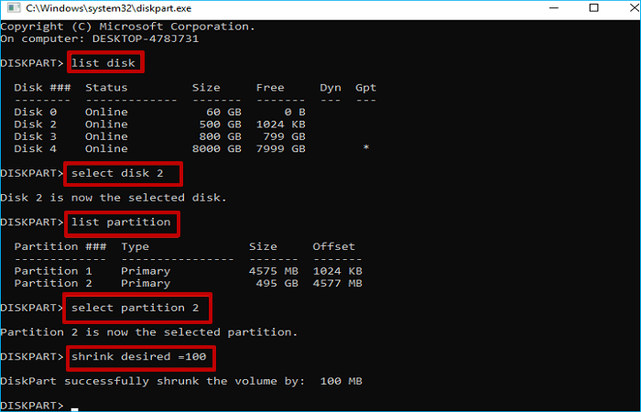
Task: Click the "Partition 2" cell in the partition table
Action: pyautogui.click(x=53, y=283)
